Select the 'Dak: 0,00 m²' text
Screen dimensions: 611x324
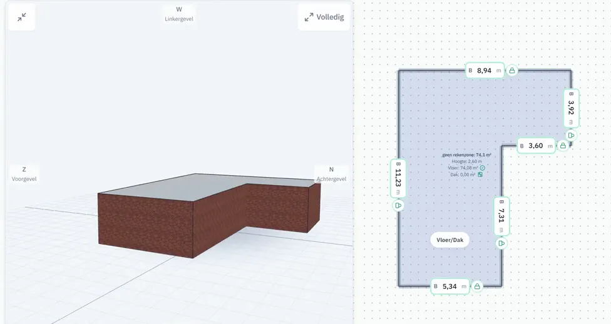(463, 175)
